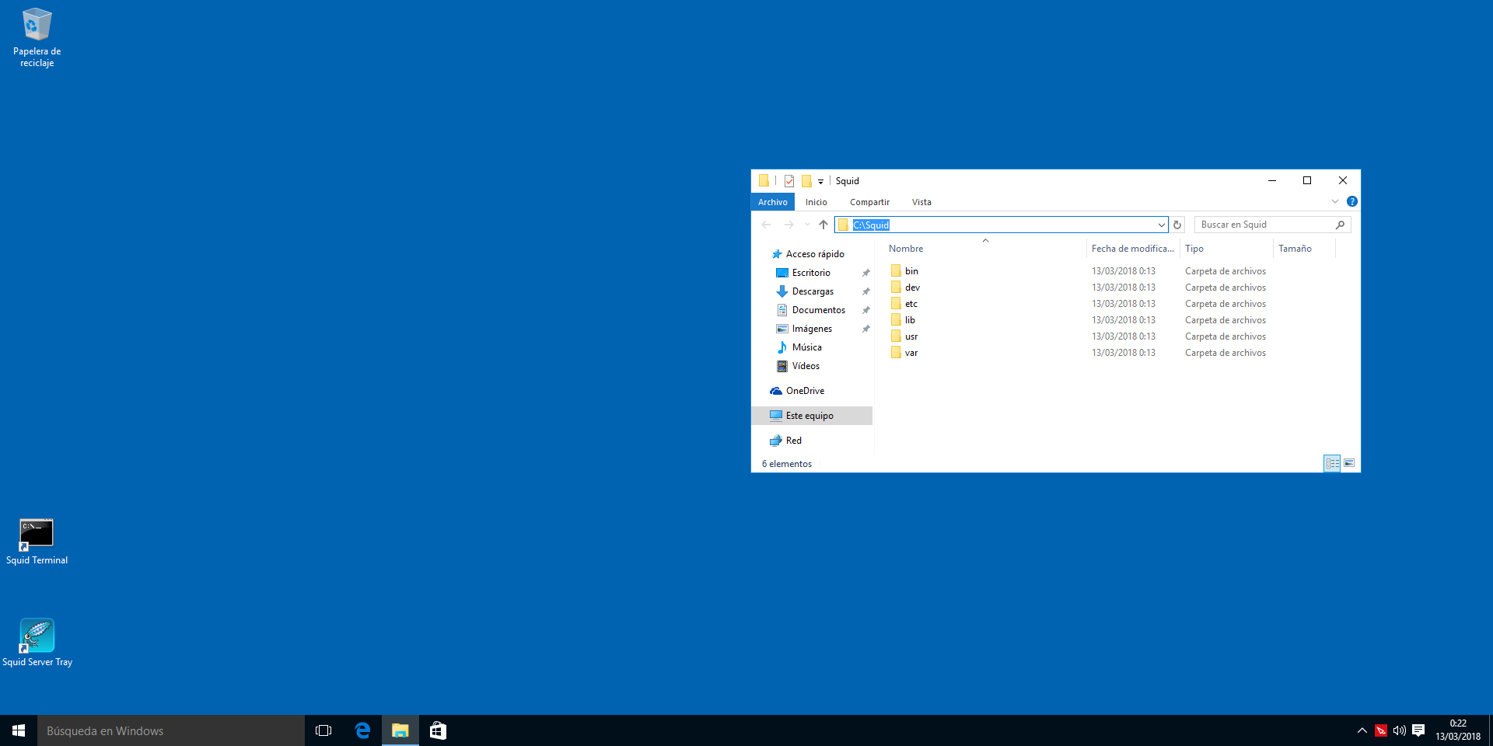This screenshot has height=746, width=1493.
Task: Open the Squid Terminal desktop shortcut
Action: coord(37,535)
